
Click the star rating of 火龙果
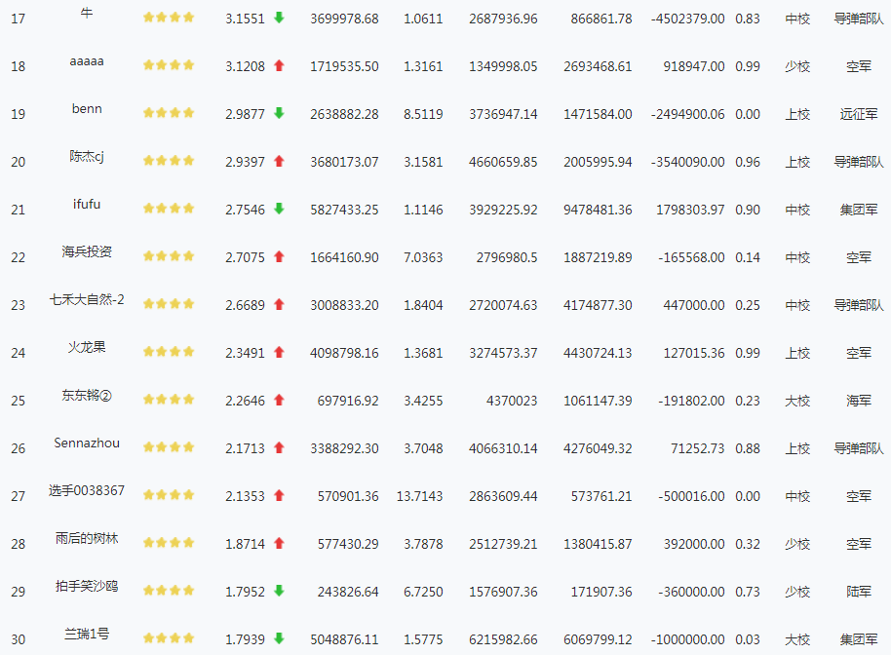(x=169, y=352)
